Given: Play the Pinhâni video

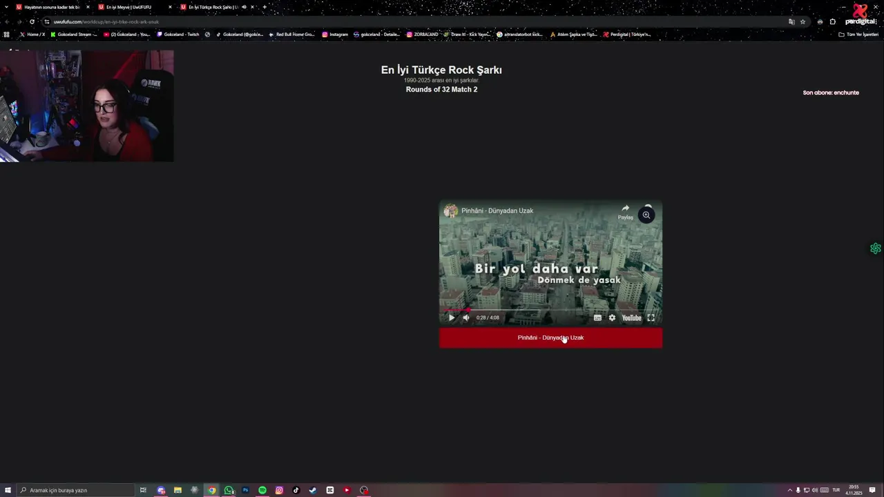Looking at the screenshot, I should click(452, 318).
